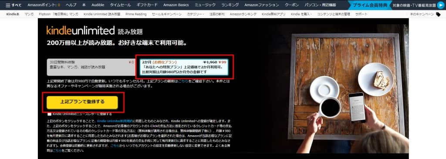Open the すべて hamburger menu
Viewport: 446px width, 159px height.
14,5
